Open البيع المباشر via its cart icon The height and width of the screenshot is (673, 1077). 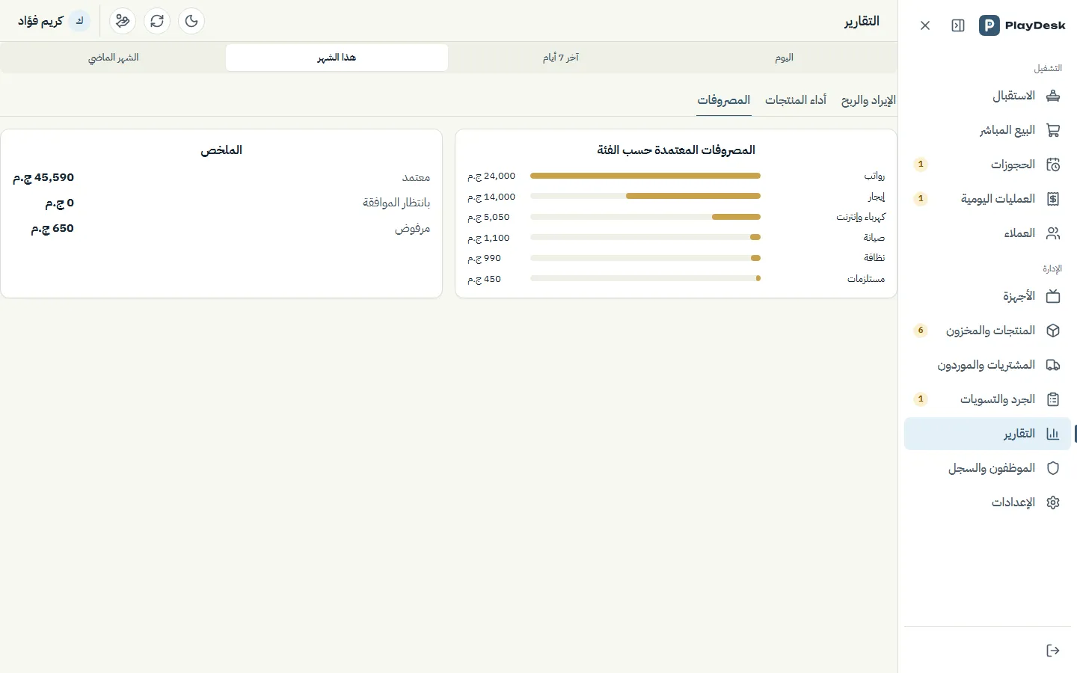click(1053, 130)
